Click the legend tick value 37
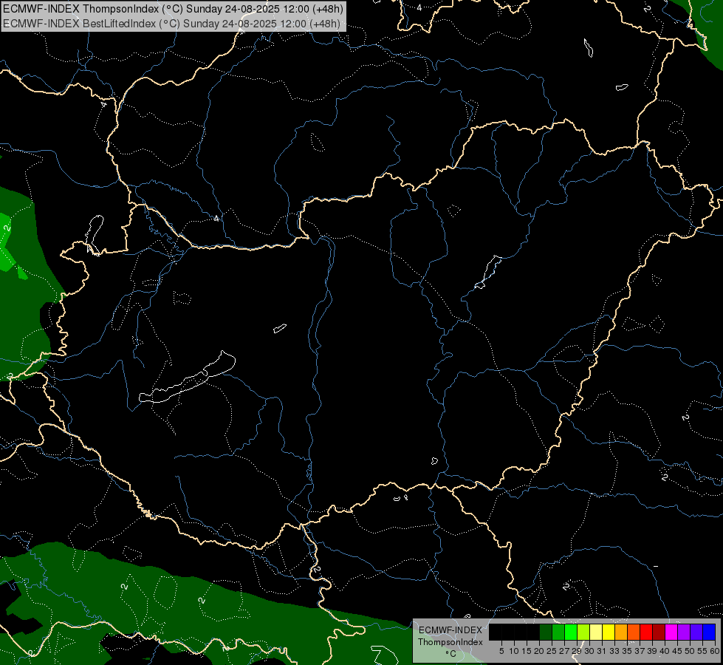 [640, 651]
